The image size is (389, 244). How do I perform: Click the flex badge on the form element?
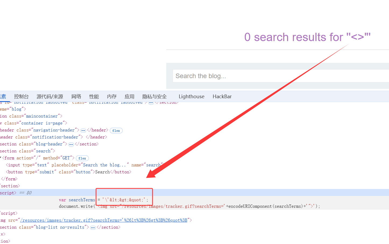82,158
